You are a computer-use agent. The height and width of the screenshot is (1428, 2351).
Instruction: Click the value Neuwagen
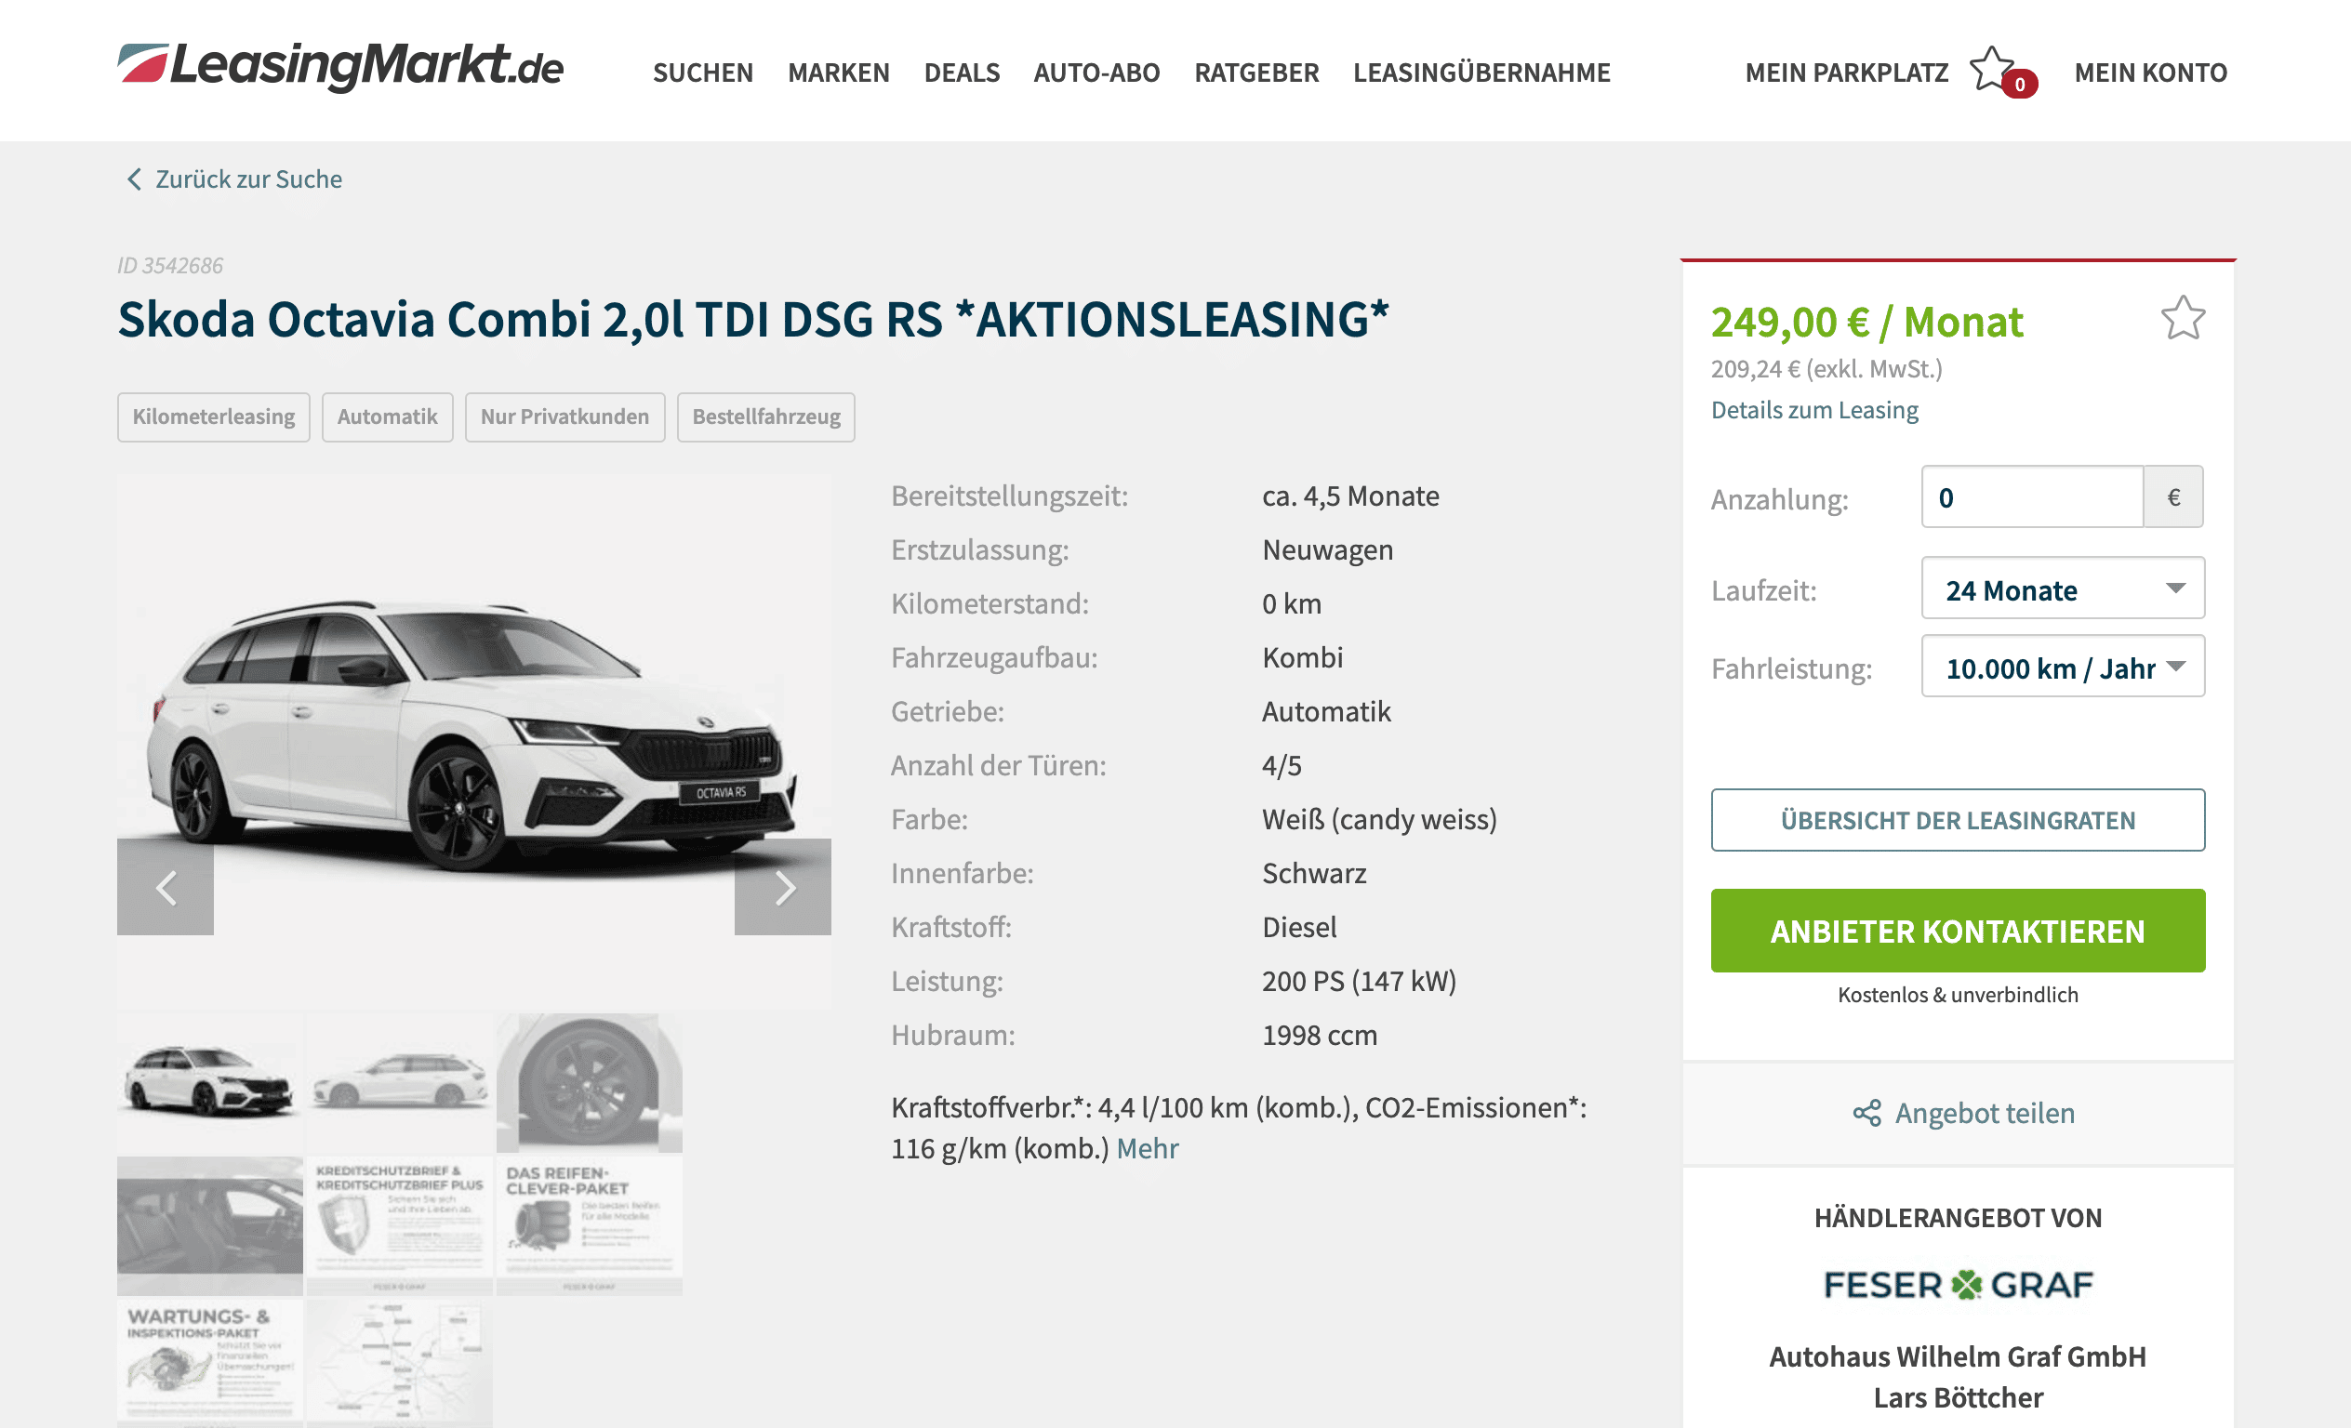point(1327,550)
